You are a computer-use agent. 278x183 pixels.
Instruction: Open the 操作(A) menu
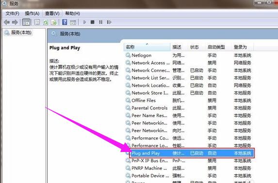[32, 14]
